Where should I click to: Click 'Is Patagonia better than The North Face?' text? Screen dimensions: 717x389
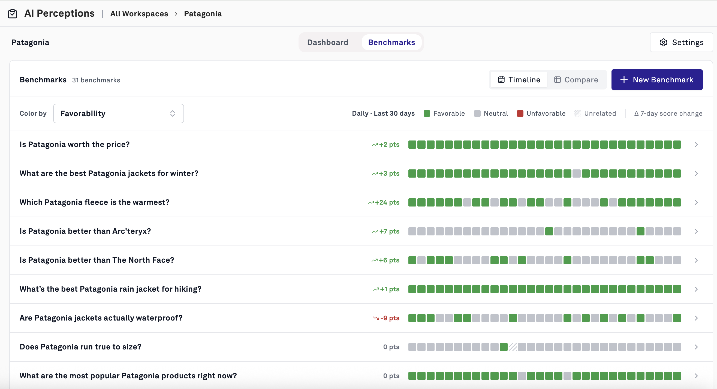point(97,260)
